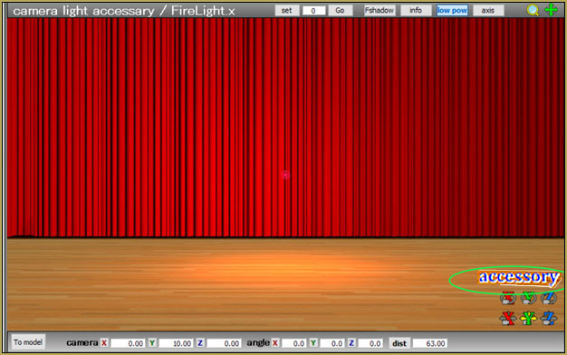
Task: Click the red X rotation icon
Action: [x=508, y=298]
